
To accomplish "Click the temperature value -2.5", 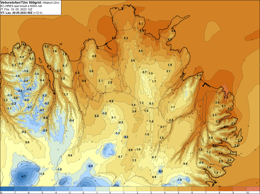I will click(25, 81).
